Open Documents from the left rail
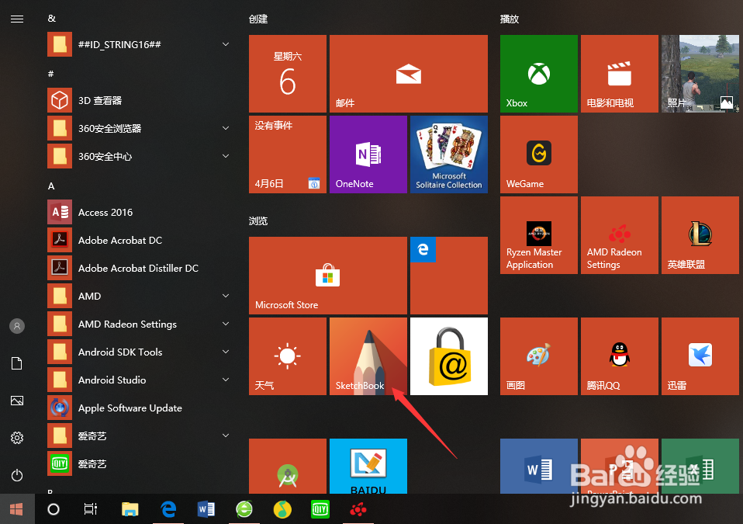The image size is (743, 524). [17, 364]
